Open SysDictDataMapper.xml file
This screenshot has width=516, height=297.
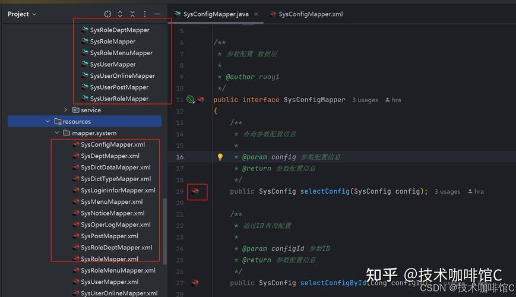116,168
